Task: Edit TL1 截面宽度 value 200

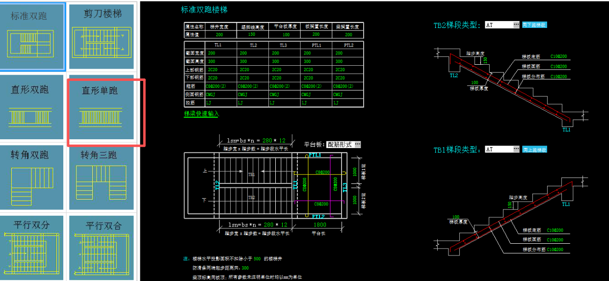Action: click(212, 53)
